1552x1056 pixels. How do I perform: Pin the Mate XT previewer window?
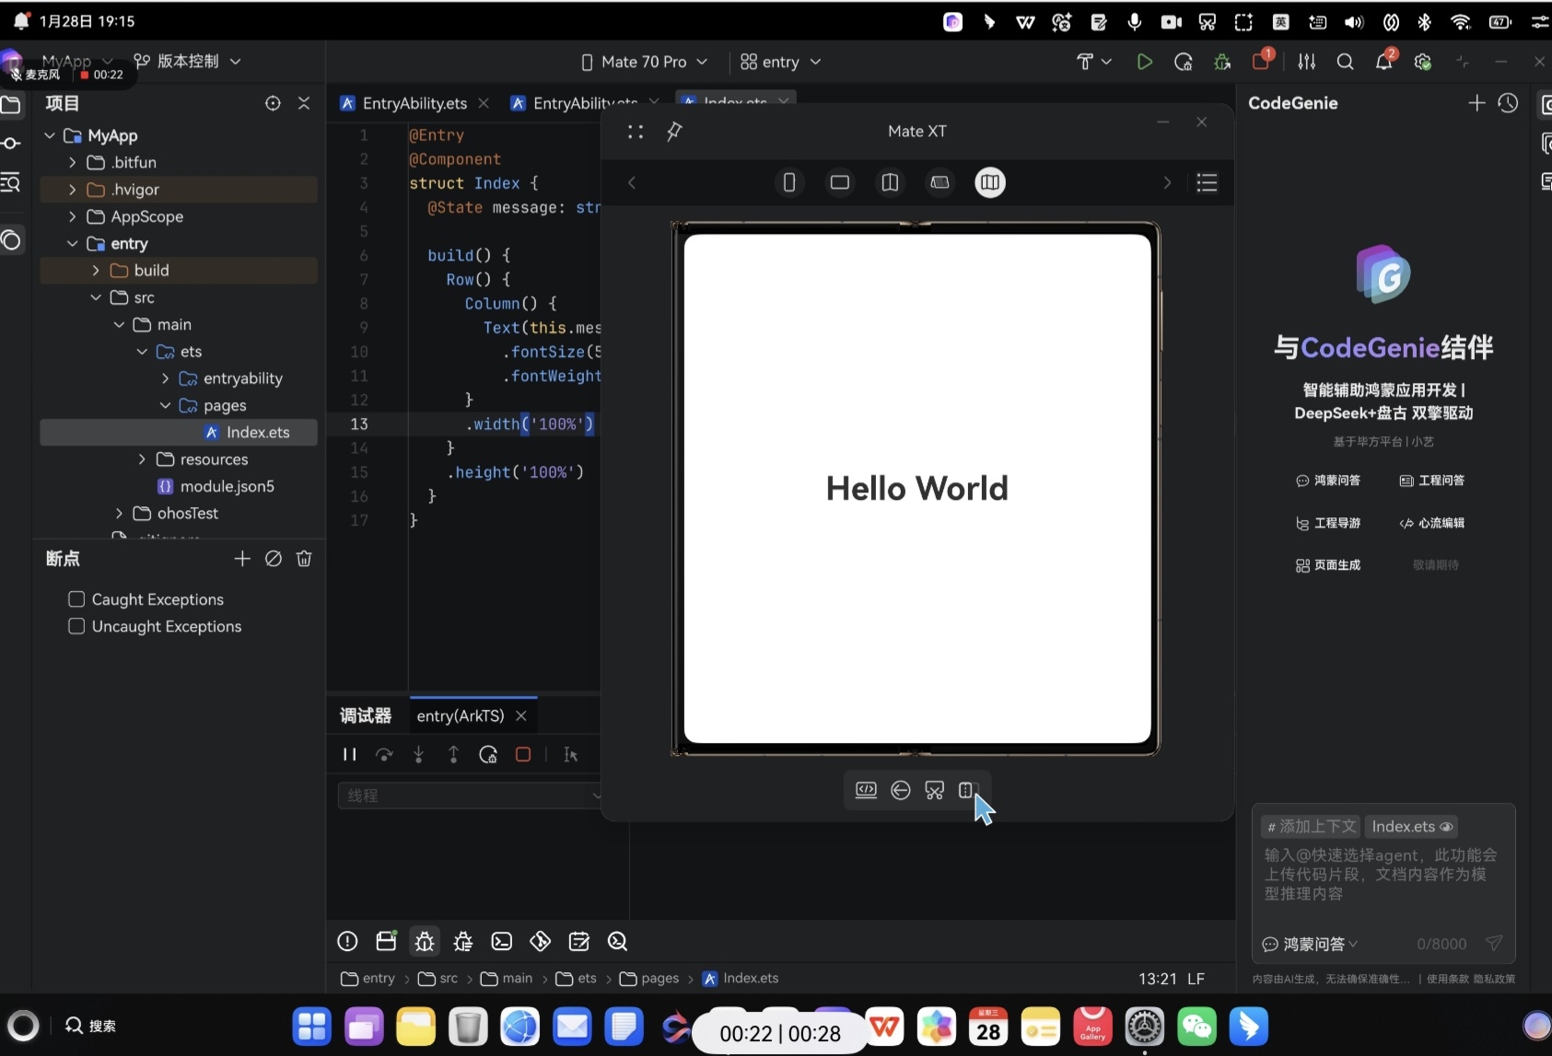point(674,132)
